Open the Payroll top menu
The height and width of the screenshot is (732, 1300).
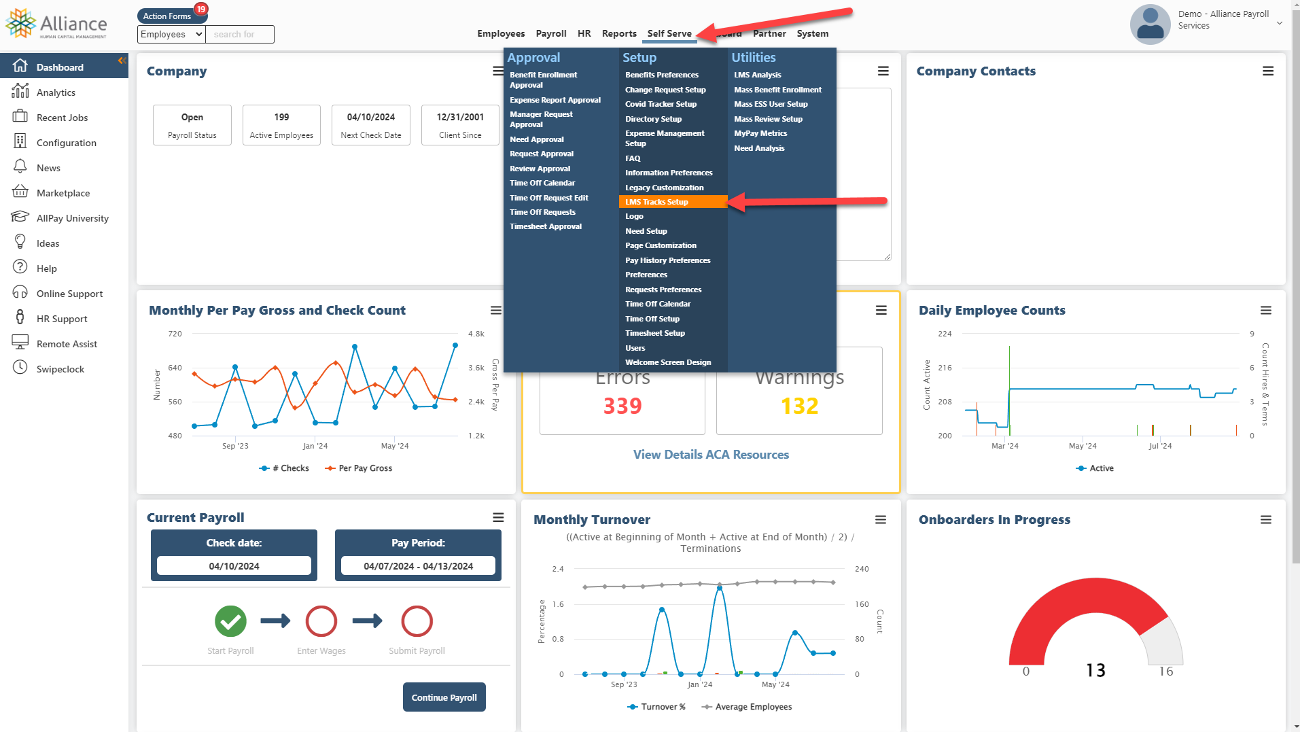(551, 33)
